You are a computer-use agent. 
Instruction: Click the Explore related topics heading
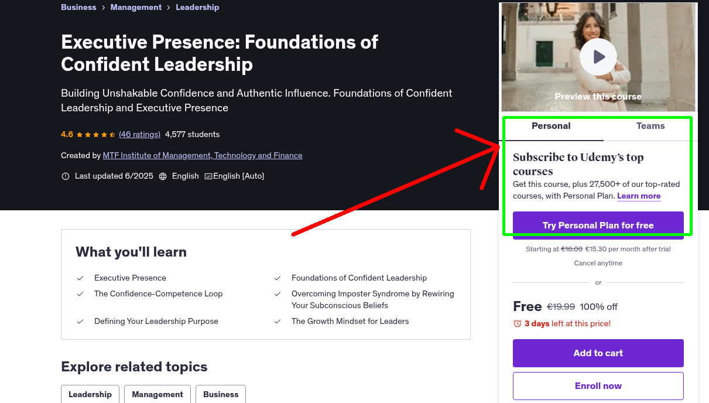(134, 367)
